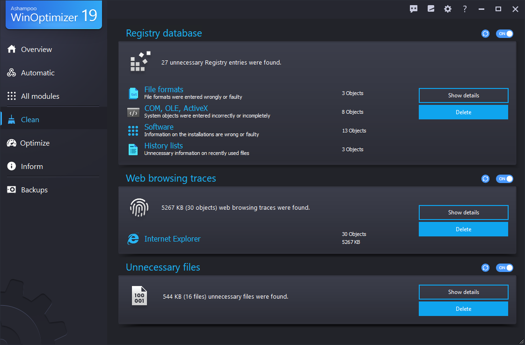
Task: Open History lists entry details
Action: point(163,146)
